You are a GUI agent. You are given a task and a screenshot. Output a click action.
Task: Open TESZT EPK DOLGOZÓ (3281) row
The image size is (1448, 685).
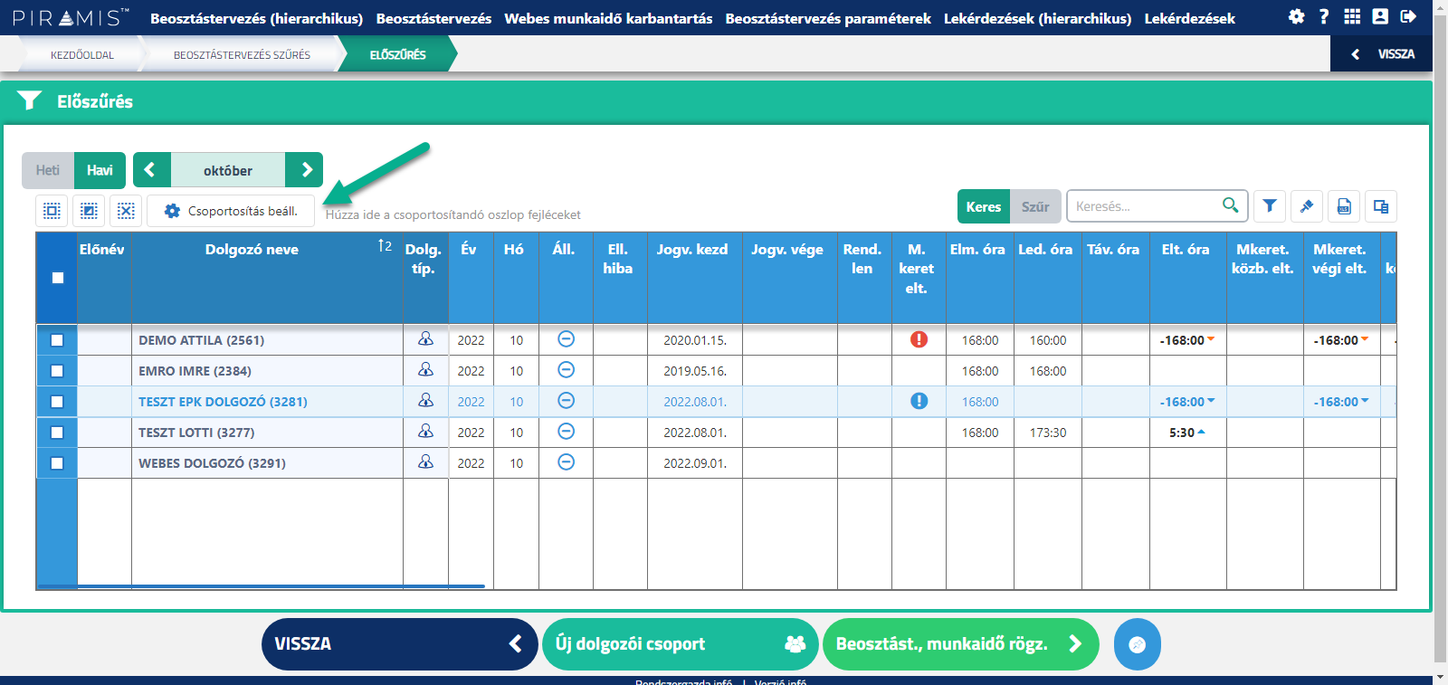223,402
